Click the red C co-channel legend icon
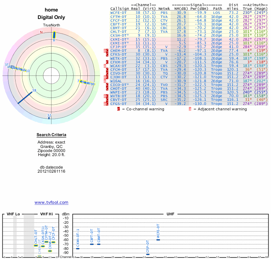Screen dimensions: 271x260 [119, 109]
